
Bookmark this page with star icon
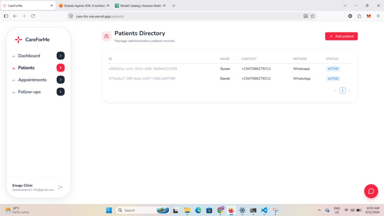313,16
